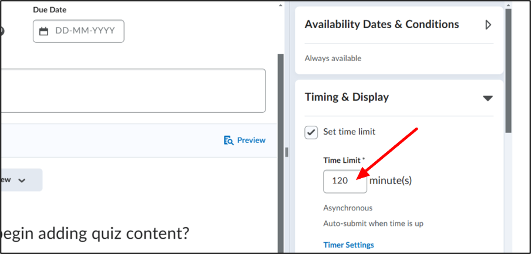Click the panel divider resize handle
Viewport: 531px width, 254px height.
click(287, 152)
